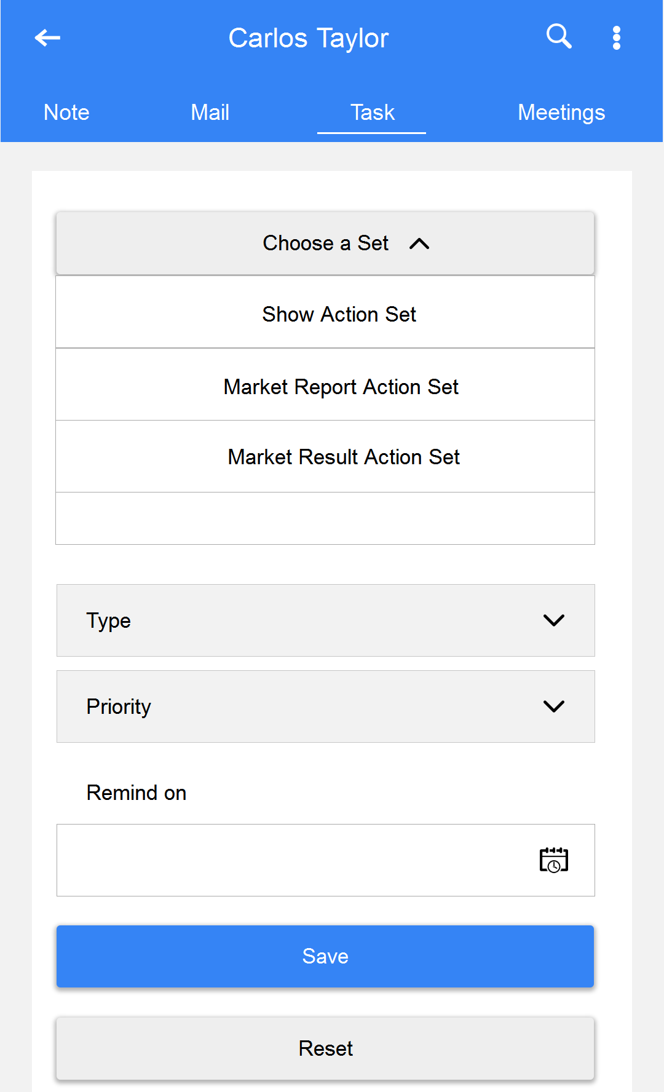Click the Priority dropdown chevron
Viewport: 664px width, 1092px height.
click(554, 706)
